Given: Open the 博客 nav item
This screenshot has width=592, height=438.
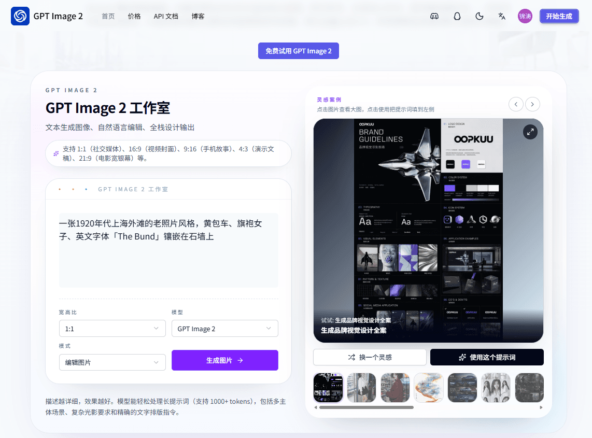Looking at the screenshot, I should [198, 16].
